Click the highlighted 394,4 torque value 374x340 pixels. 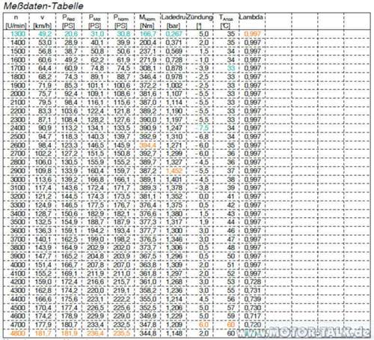tap(148, 145)
